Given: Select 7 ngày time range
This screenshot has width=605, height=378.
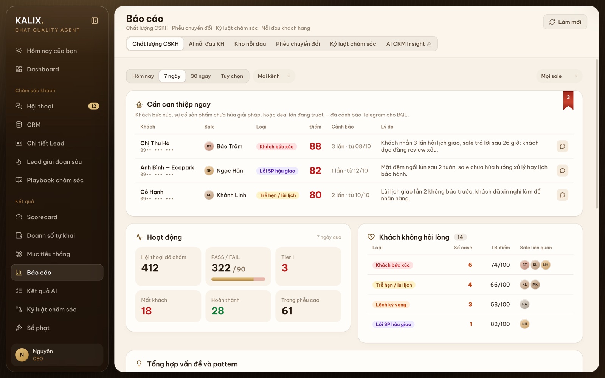Looking at the screenshot, I should (x=172, y=76).
